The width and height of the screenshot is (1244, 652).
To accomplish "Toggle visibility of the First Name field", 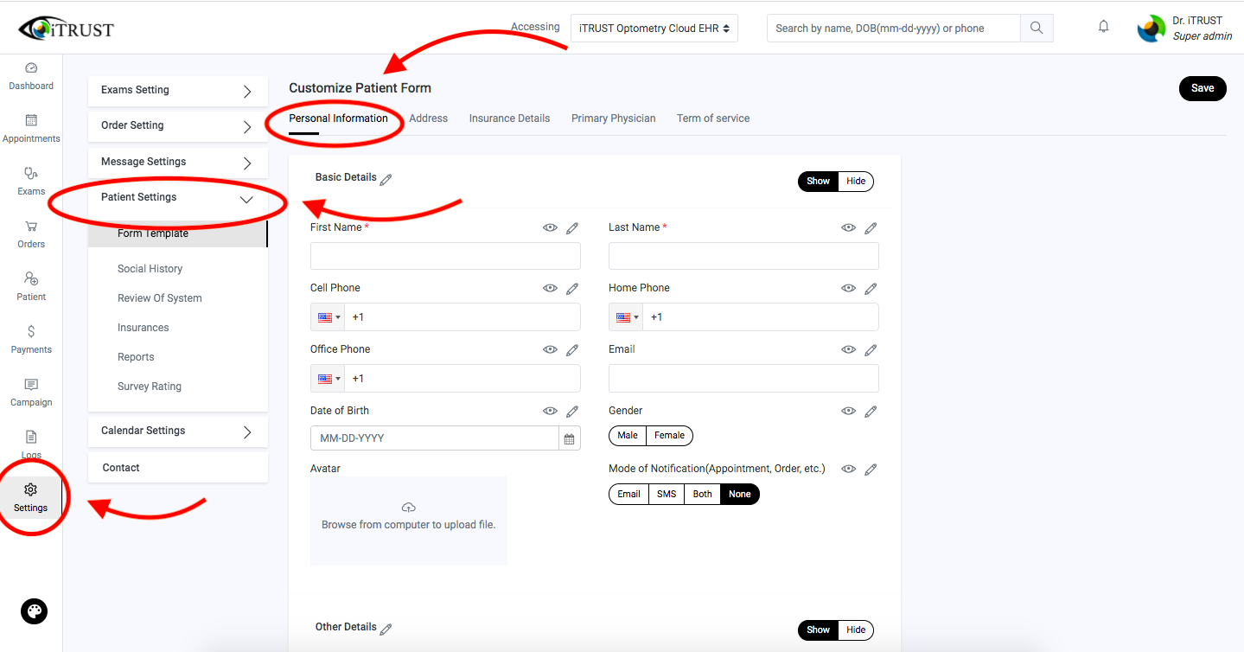I will (x=550, y=227).
